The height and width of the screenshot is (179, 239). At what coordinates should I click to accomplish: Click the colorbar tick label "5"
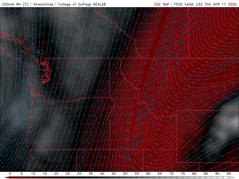click(x=22, y=174)
